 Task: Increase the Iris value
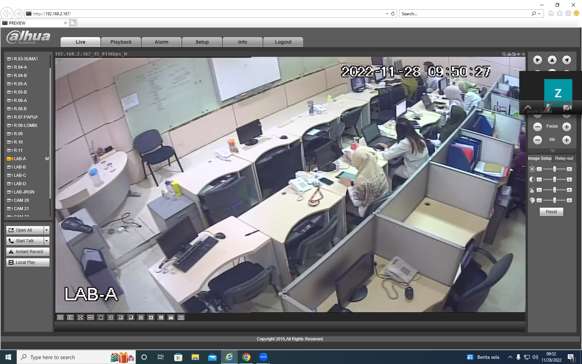pos(567,140)
